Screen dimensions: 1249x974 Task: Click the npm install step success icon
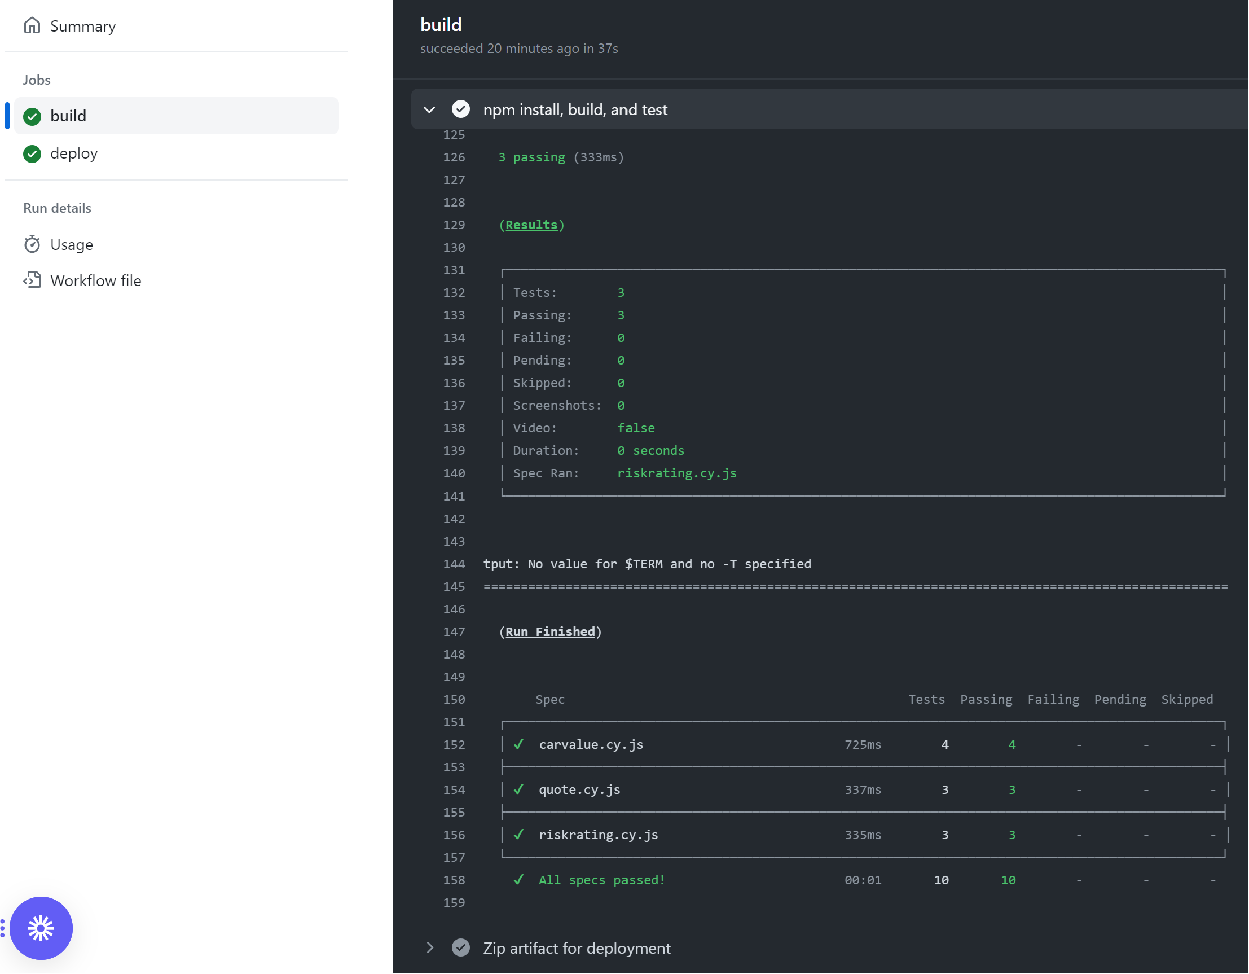[460, 109]
